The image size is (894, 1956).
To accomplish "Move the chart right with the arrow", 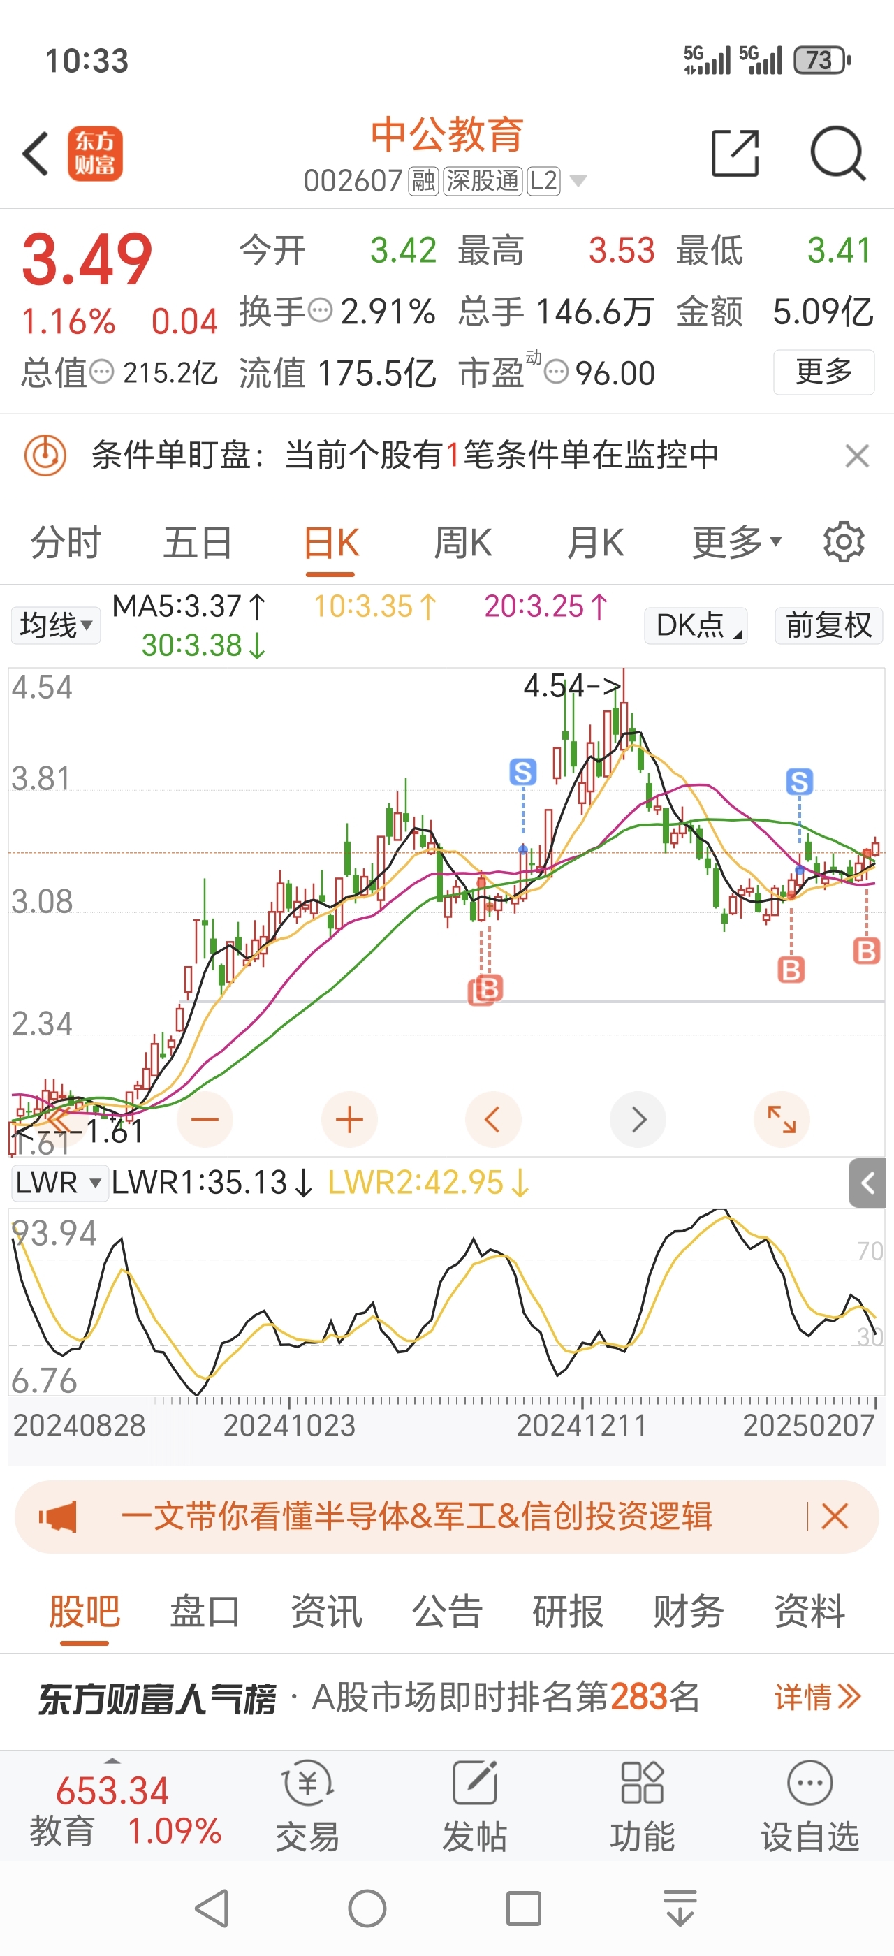I will coord(638,1119).
